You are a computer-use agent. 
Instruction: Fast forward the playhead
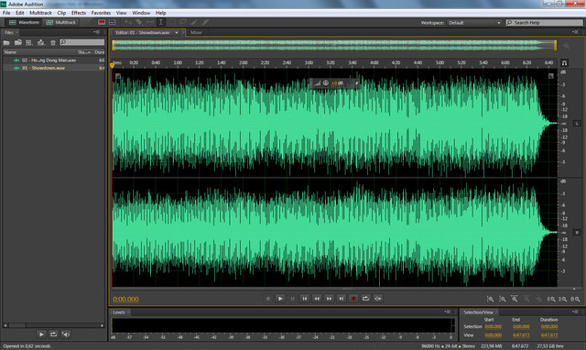(329, 299)
